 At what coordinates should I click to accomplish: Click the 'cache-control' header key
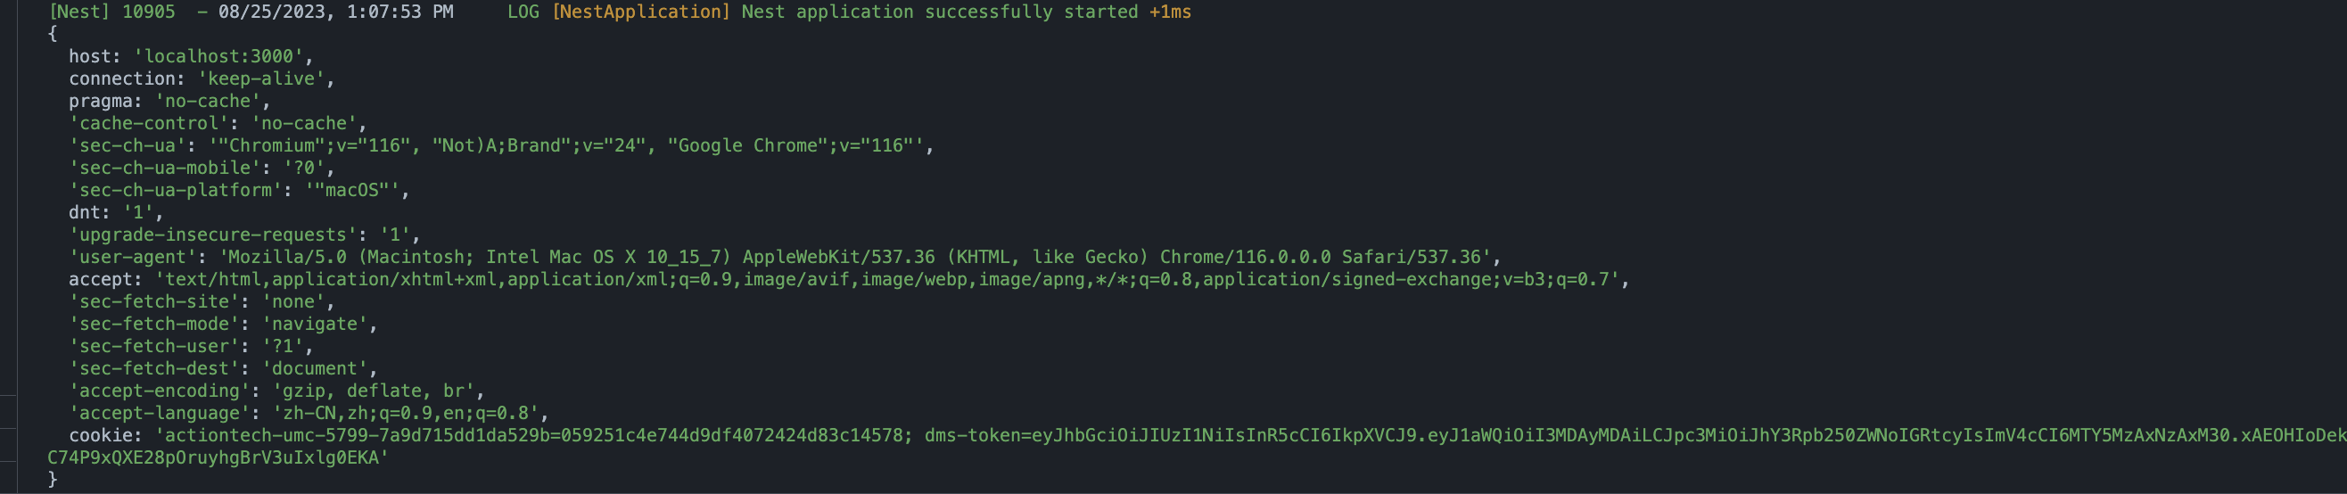pos(150,123)
